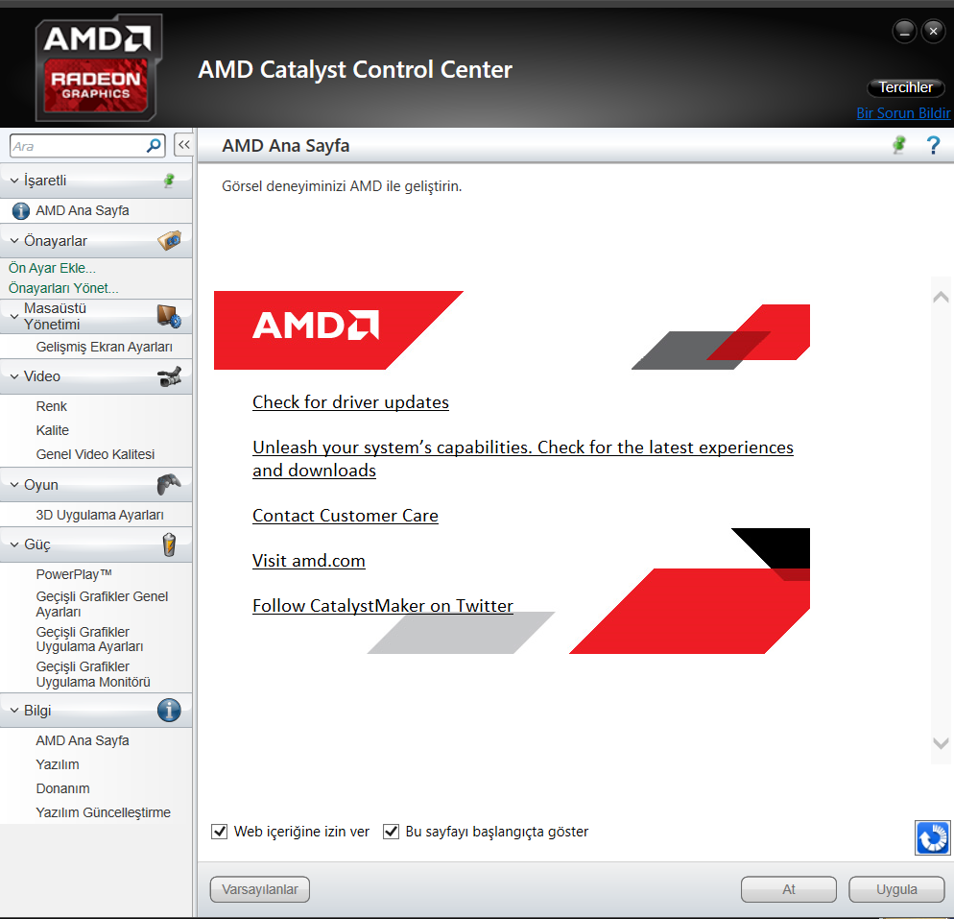Click Check for driver updates link
954x919 pixels.
(350, 402)
